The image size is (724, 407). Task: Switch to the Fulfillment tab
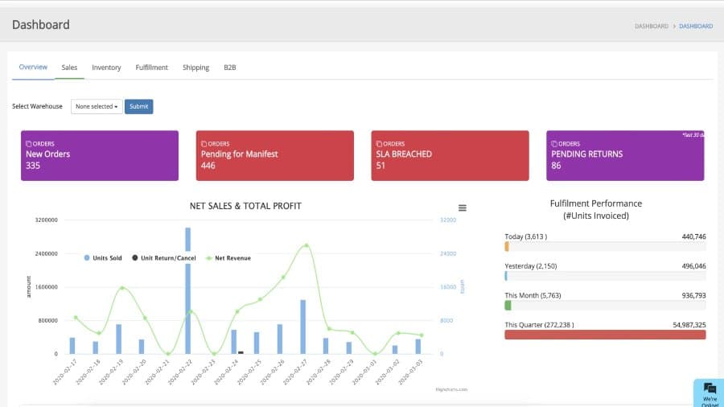pyautogui.click(x=151, y=68)
